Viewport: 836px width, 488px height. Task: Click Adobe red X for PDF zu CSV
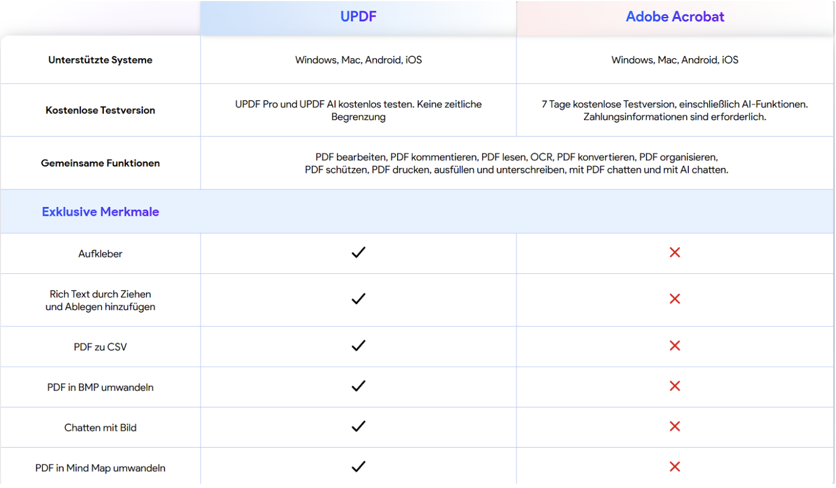coord(674,346)
